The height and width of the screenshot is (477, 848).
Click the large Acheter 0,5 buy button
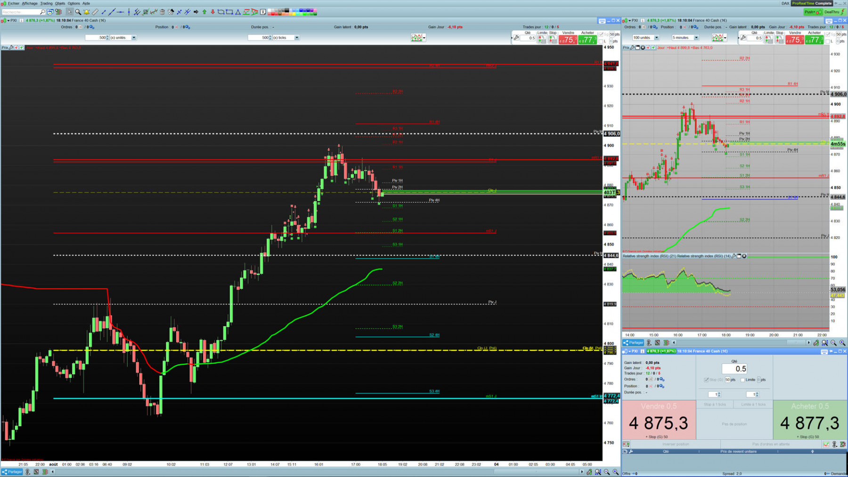point(810,420)
